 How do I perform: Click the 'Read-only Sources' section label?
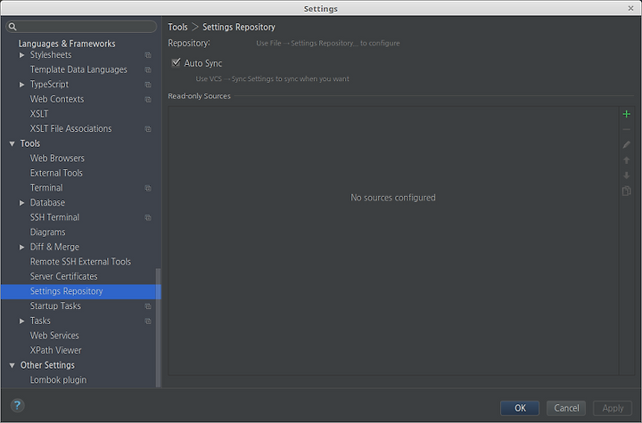pos(200,96)
